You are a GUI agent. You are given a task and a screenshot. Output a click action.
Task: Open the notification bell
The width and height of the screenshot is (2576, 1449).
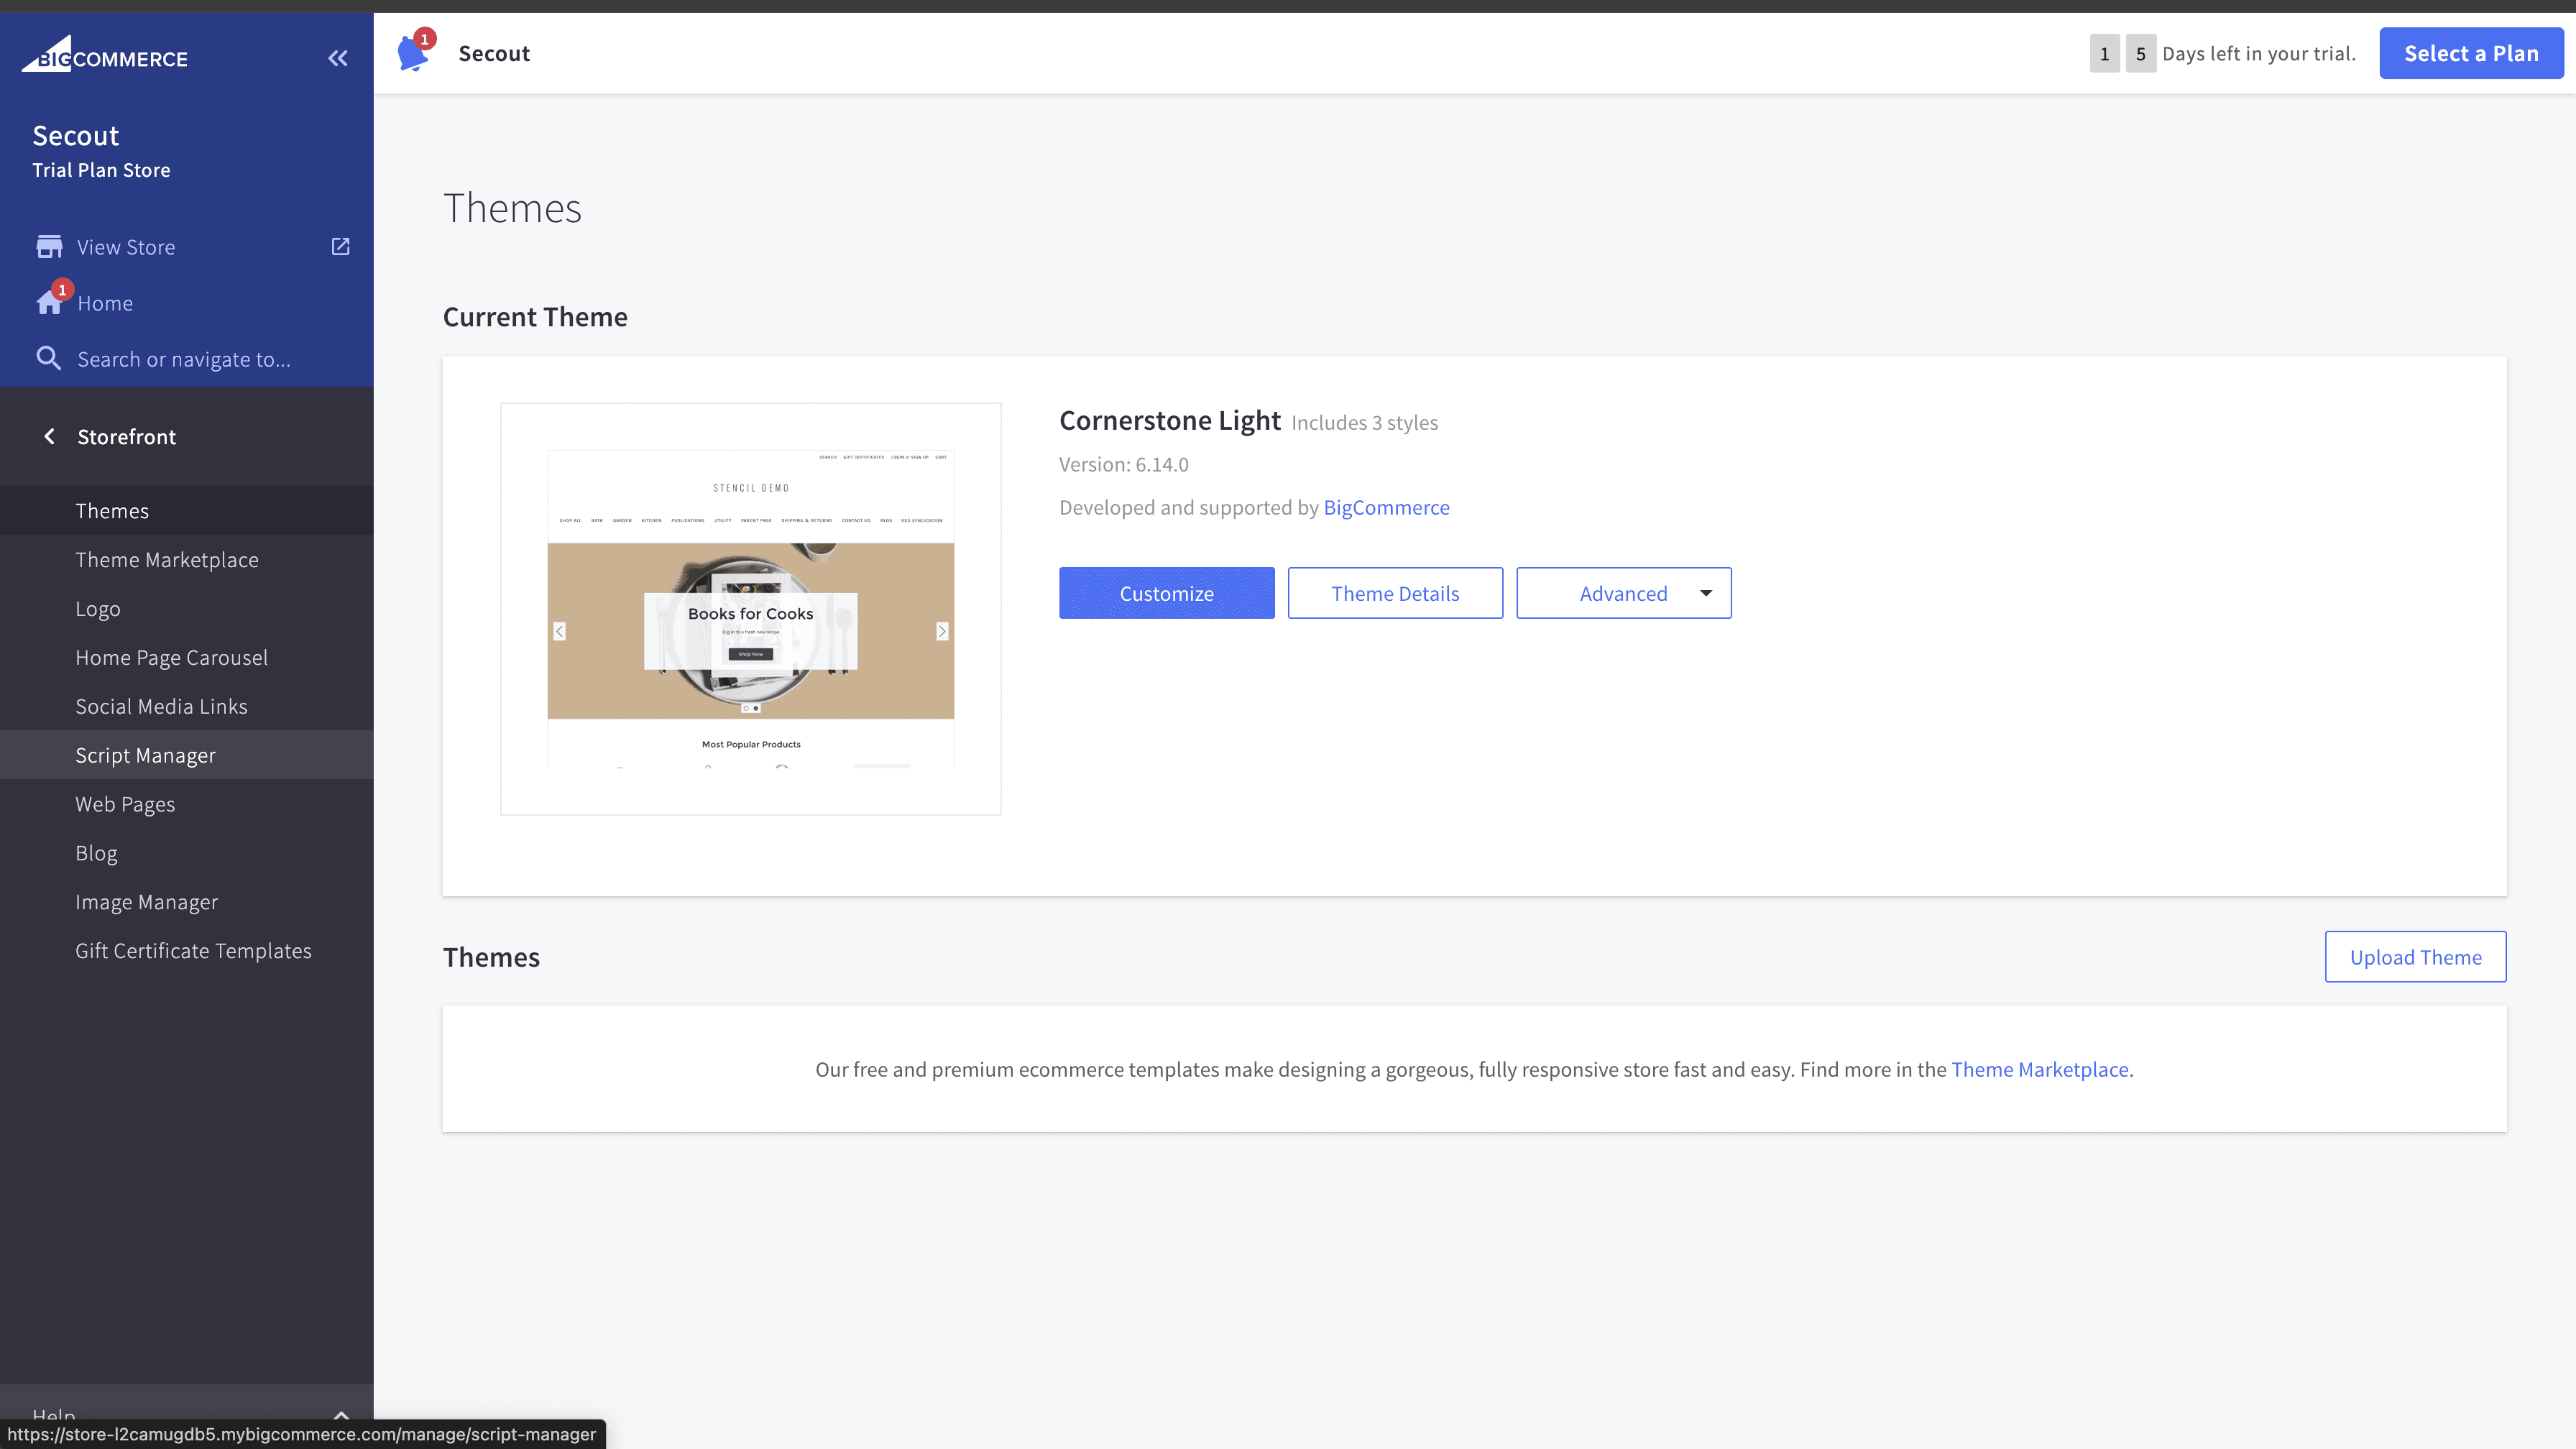413,52
